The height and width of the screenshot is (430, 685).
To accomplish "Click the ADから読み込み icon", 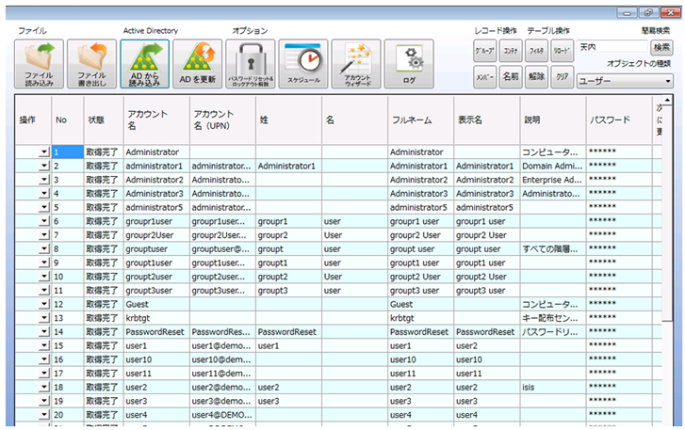I will tap(144, 64).
